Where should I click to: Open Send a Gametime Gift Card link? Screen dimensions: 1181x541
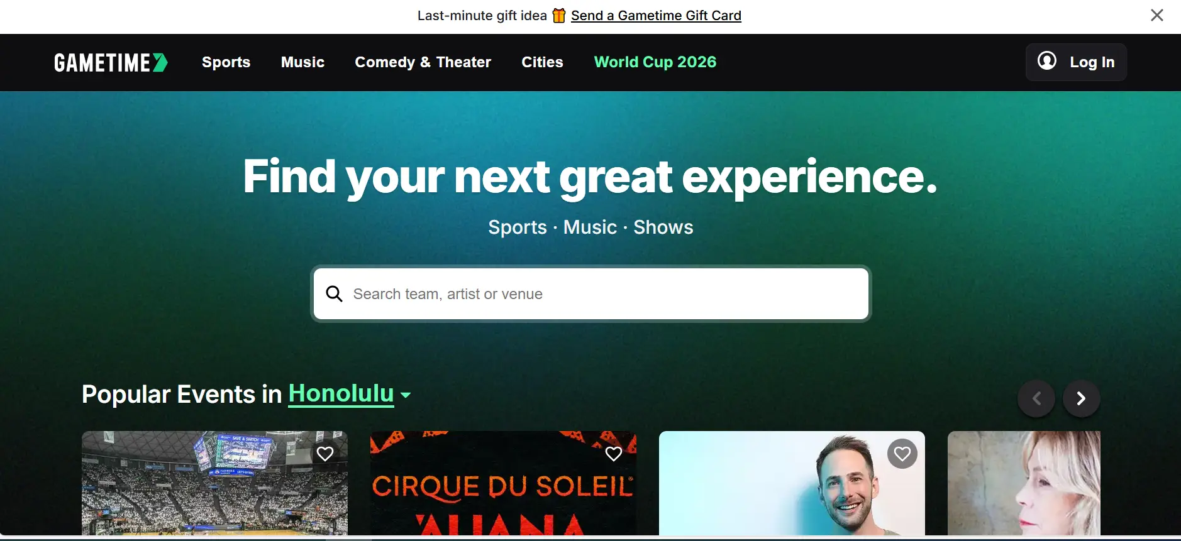point(656,16)
